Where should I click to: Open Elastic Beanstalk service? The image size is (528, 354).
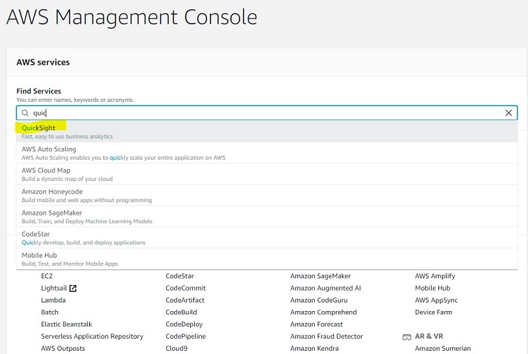click(x=67, y=324)
